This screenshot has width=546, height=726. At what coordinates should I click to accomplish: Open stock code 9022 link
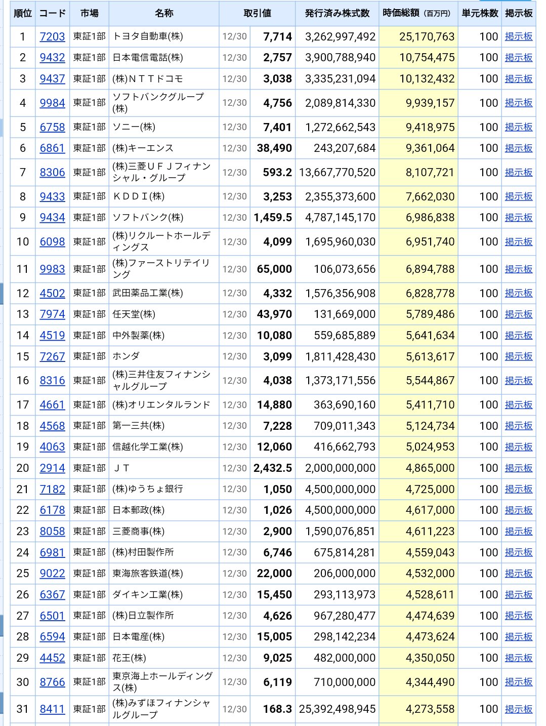pyautogui.click(x=53, y=574)
